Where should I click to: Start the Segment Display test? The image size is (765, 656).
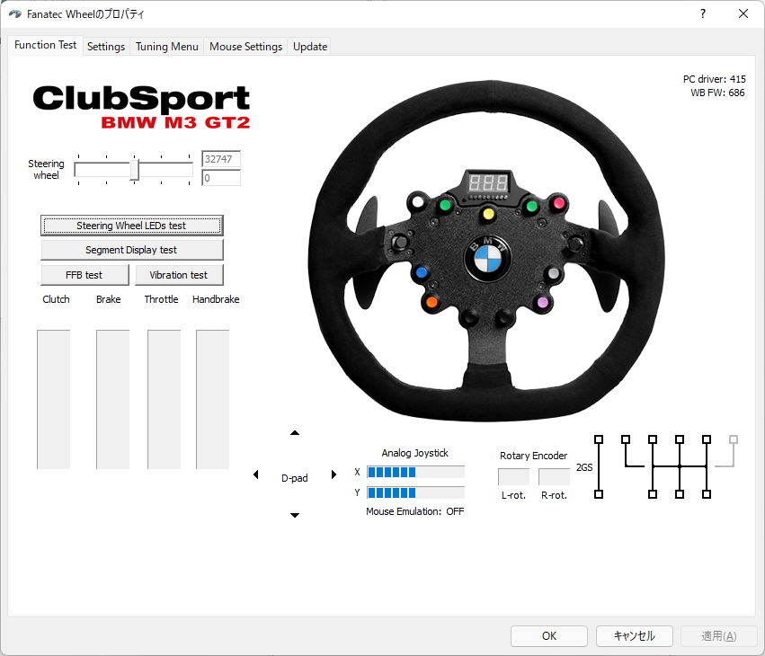132,250
